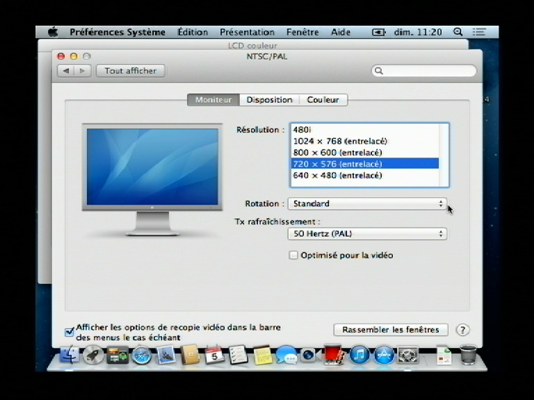Open Mission Control in the Dock
Image resolution: width=534 pixels, height=400 pixels.
point(118,356)
